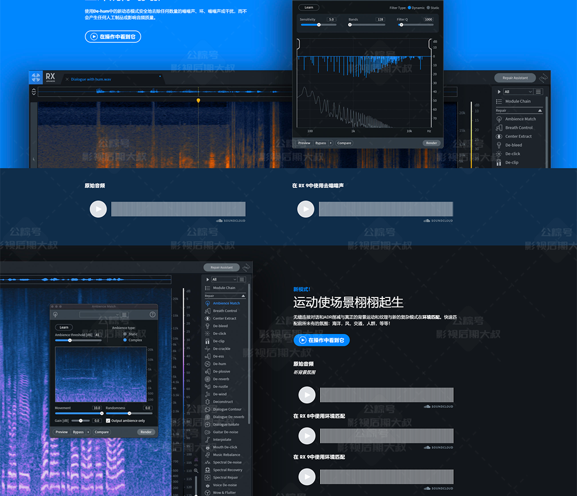Click Render button in De-hum panel
The width and height of the screenshot is (577, 496).
[x=431, y=143]
